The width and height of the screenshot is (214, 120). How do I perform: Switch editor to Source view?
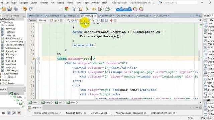(x=32, y=20)
